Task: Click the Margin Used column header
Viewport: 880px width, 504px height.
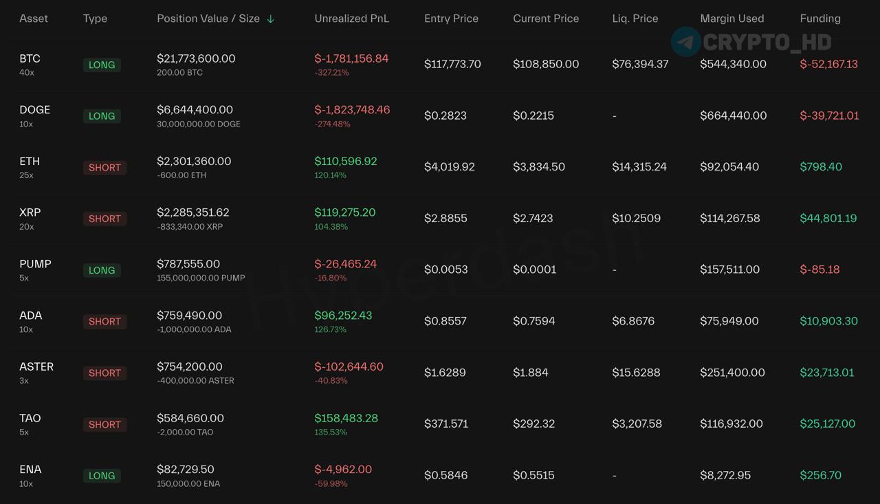Action: point(731,19)
